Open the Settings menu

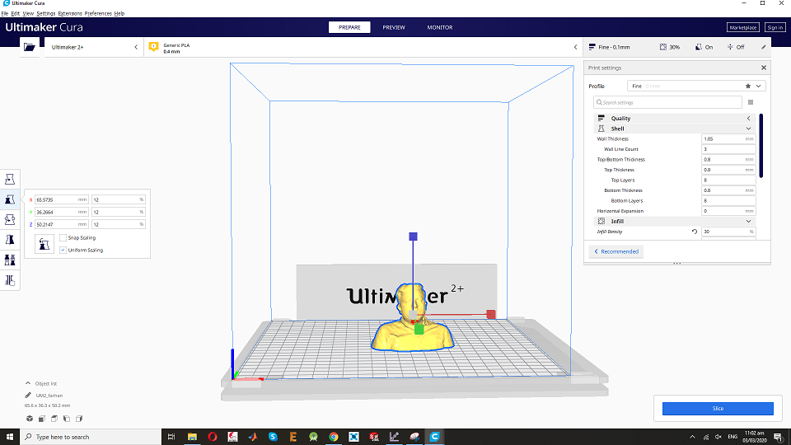[x=46, y=14]
